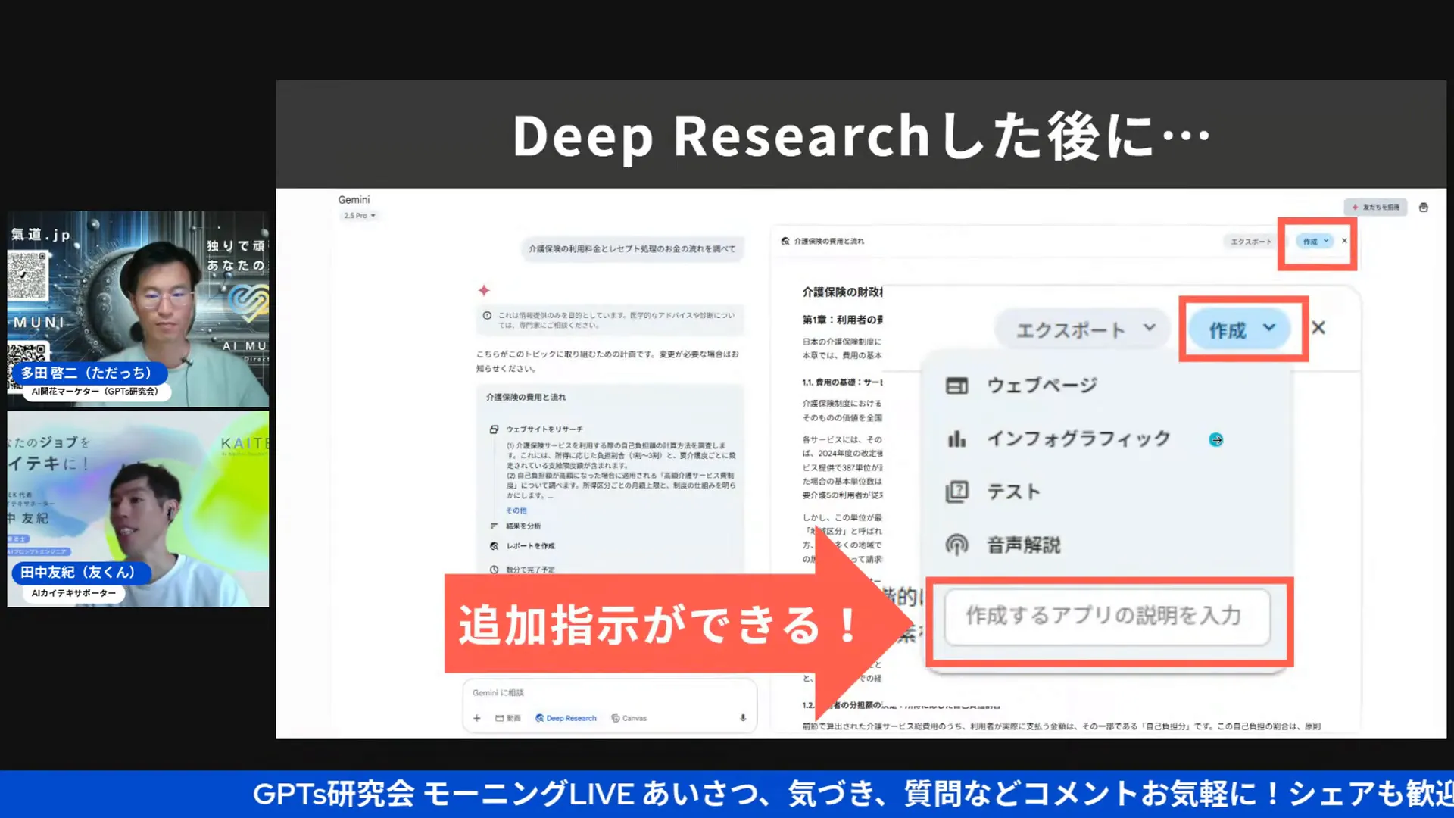Click the clock icon beside 数分で完了予定
Screen dimensions: 1454x818
(x=494, y=569)
